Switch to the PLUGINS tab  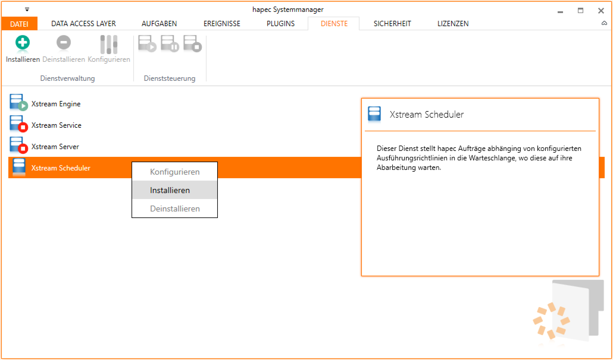[280, 24]
